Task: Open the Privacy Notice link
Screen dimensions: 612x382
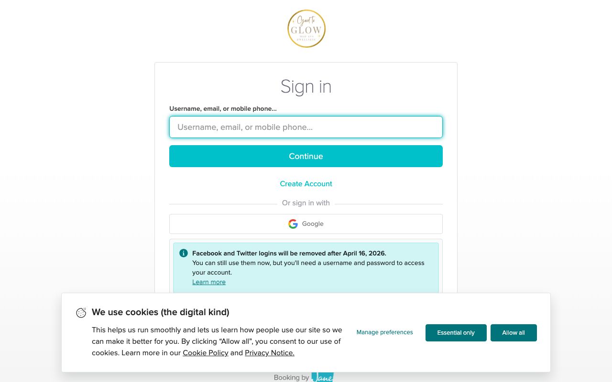Action: (x=270, y=353)
